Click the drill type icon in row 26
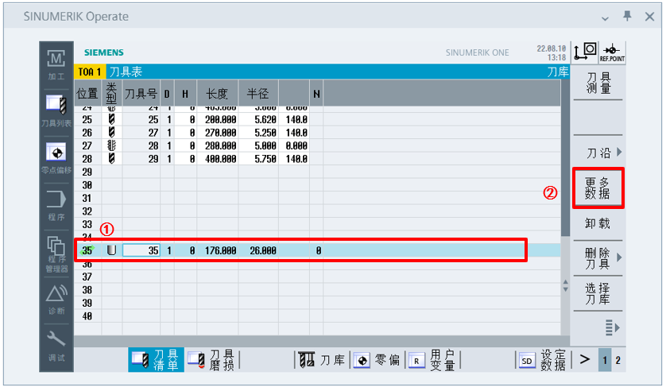 tap(111, 132)
